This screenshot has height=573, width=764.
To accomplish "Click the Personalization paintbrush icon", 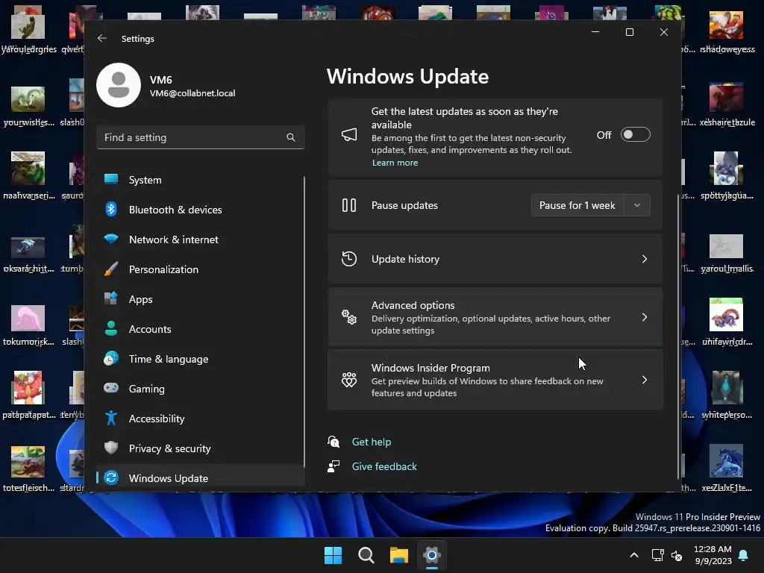I will [111, 269].
